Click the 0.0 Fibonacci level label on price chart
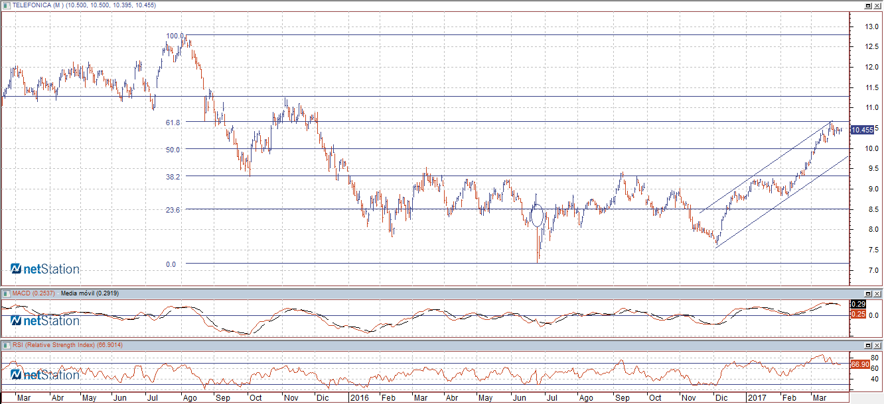The image size is (884, 404). click(x=171, y=264)
